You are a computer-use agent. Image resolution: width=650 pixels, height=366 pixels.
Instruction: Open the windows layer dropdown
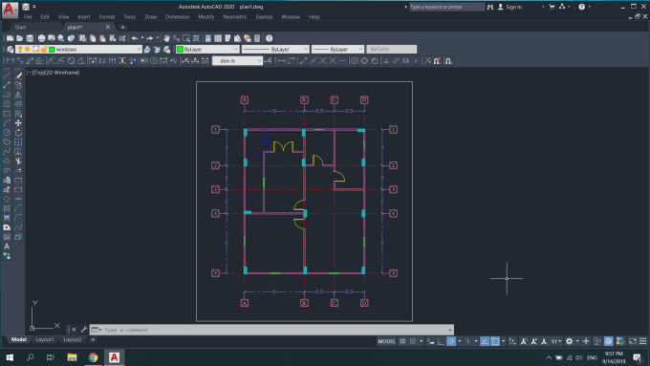pyautogui.click(x=78, y=50)
